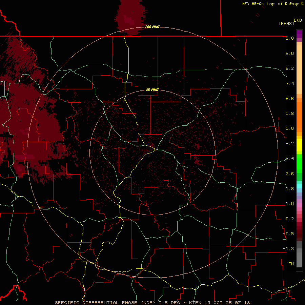Viewport: 305px width, 305px height.
Task: Pick the peach band near 8.2
Action: (299, 69)
